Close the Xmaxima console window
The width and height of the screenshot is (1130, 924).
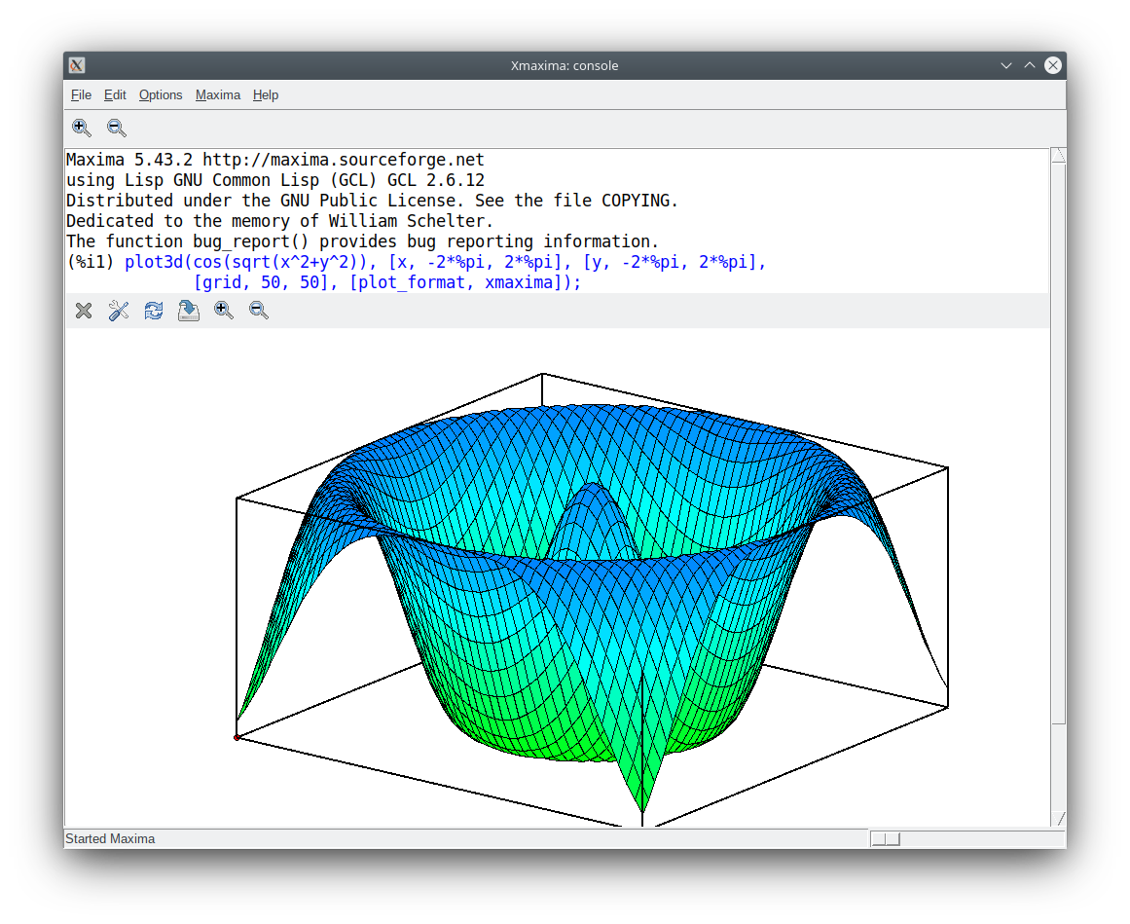1053,65
